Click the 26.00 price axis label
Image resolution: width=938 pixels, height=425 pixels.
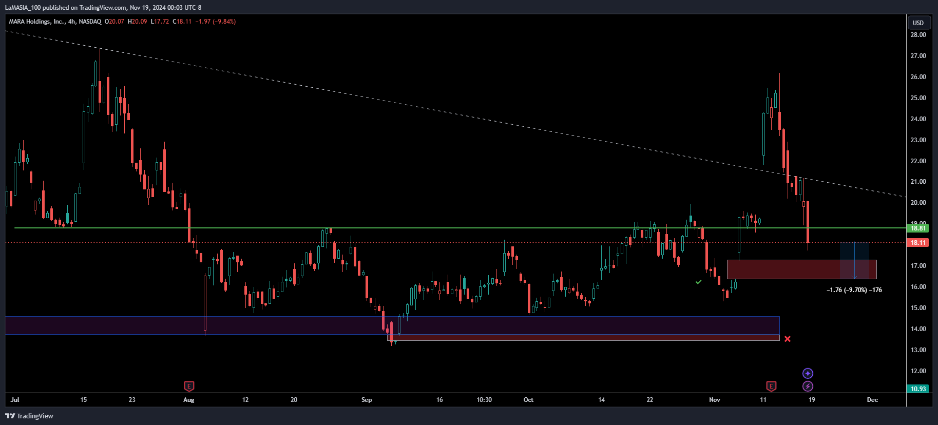918,77
